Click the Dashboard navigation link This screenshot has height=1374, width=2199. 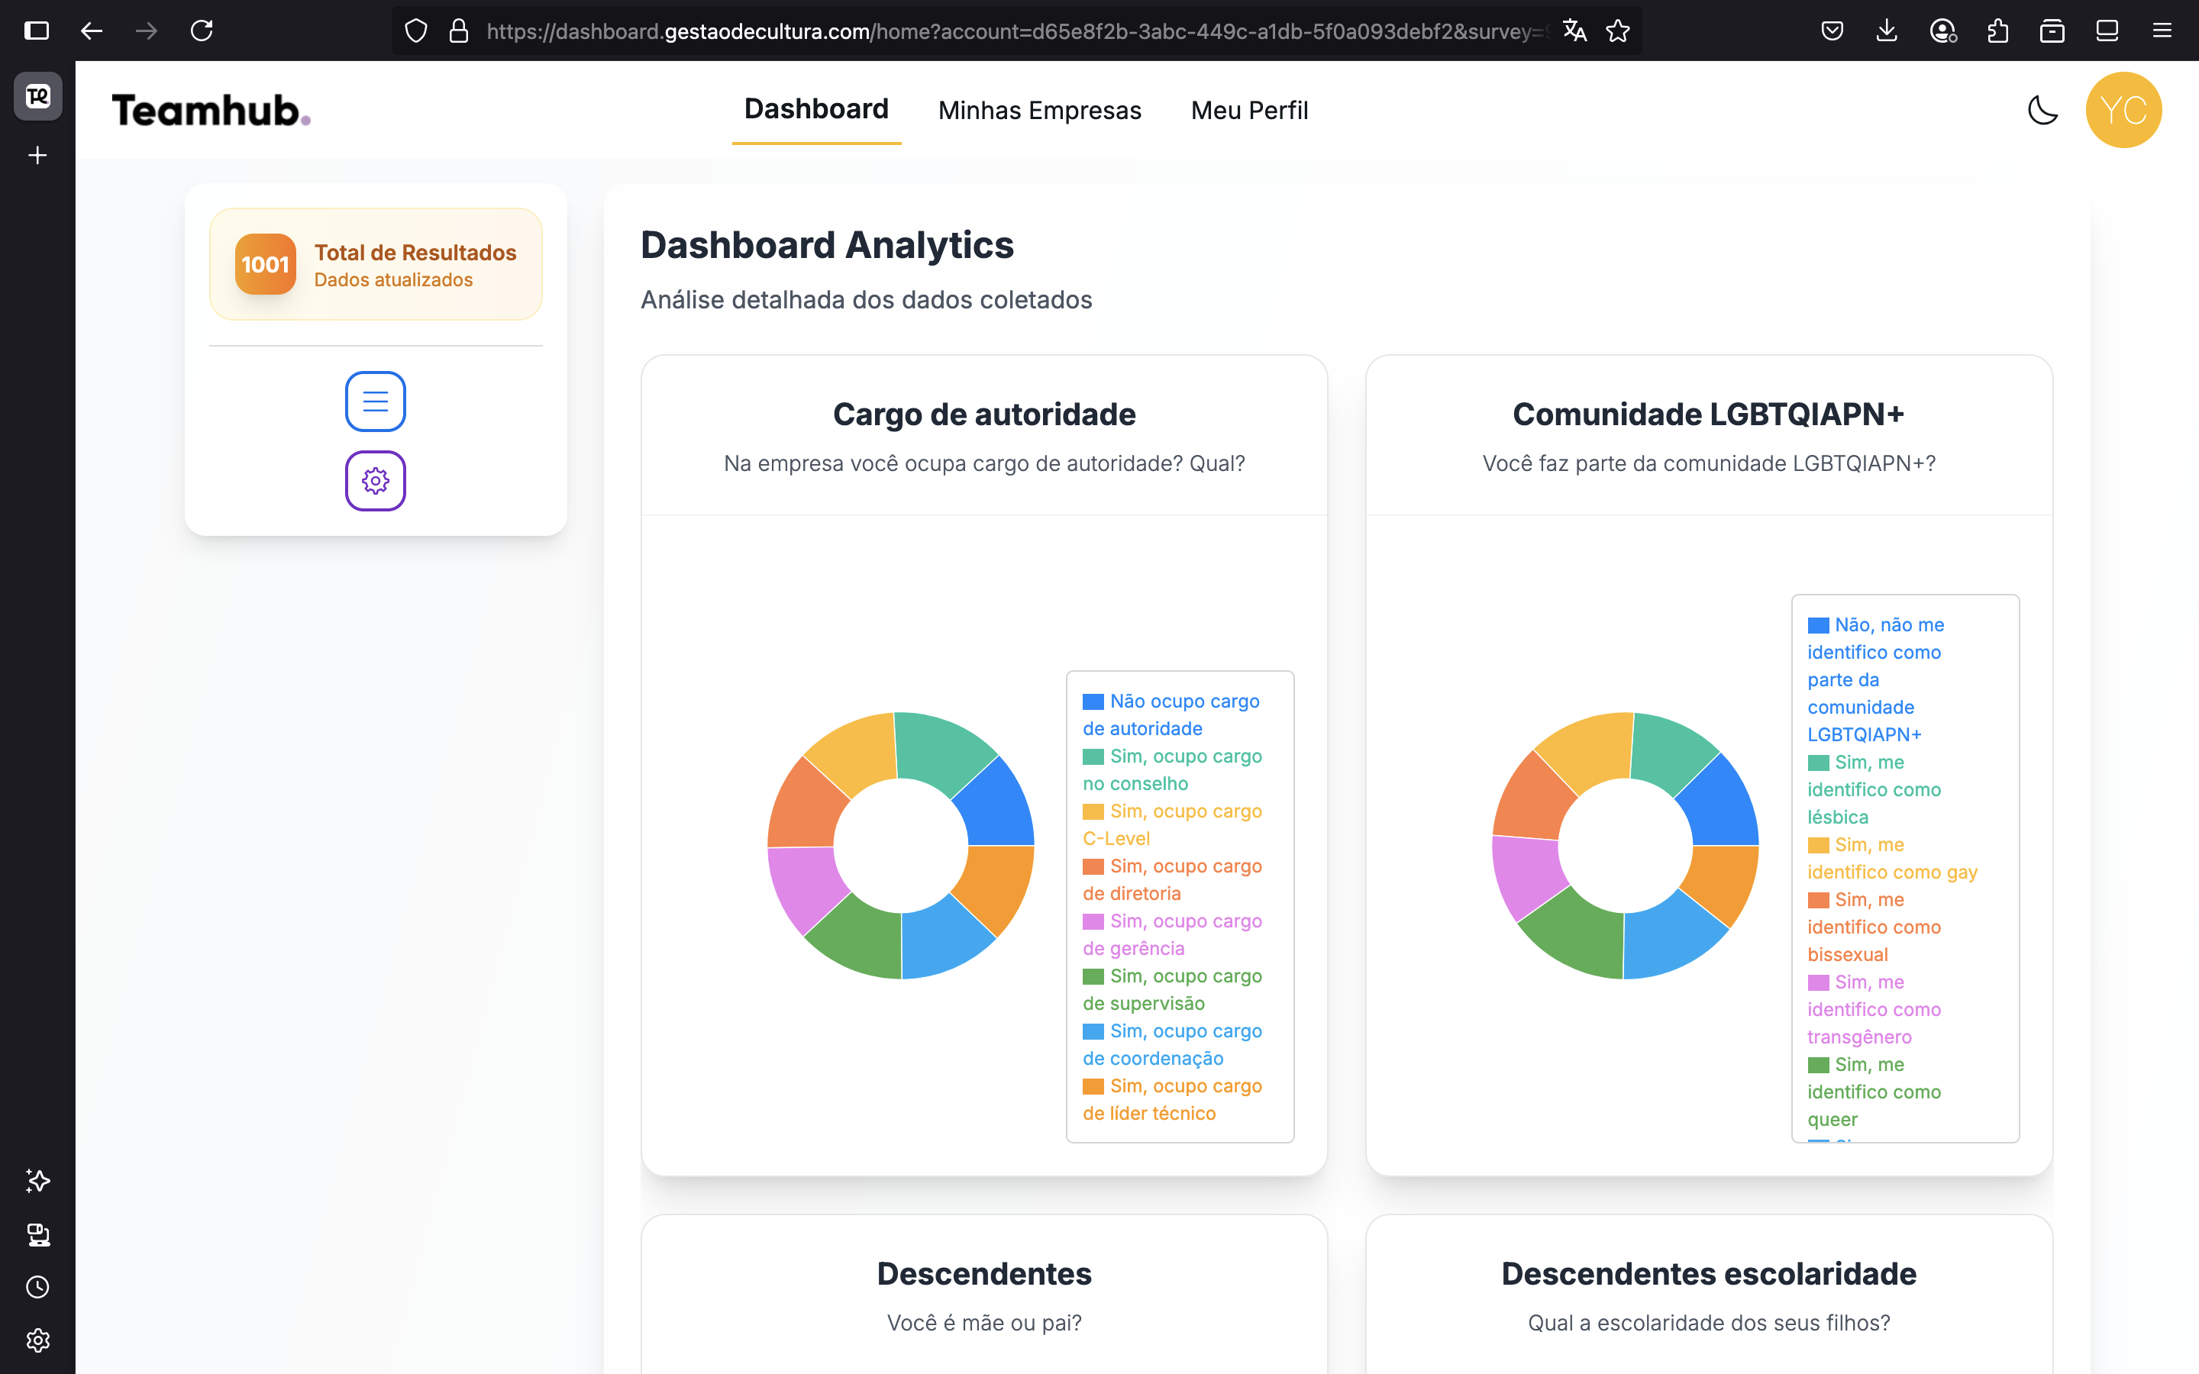pyautogui.click(x=815, y=108)
